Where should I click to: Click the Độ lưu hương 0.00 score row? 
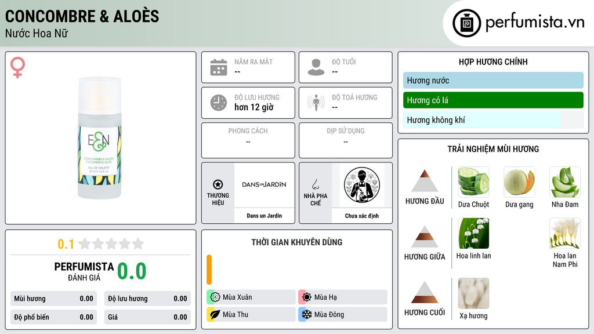click(x=147, y=299)
